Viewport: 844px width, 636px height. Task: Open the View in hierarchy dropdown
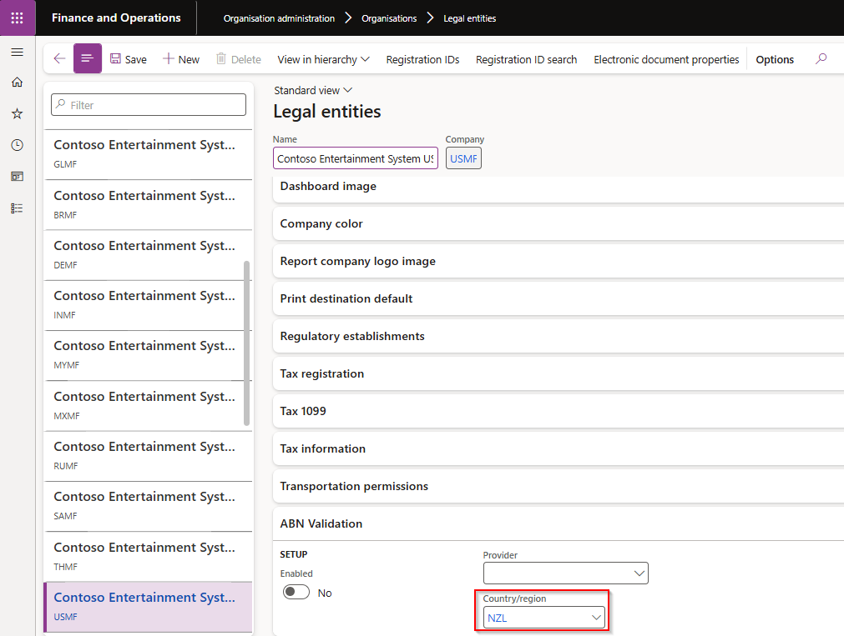[323, 59]
